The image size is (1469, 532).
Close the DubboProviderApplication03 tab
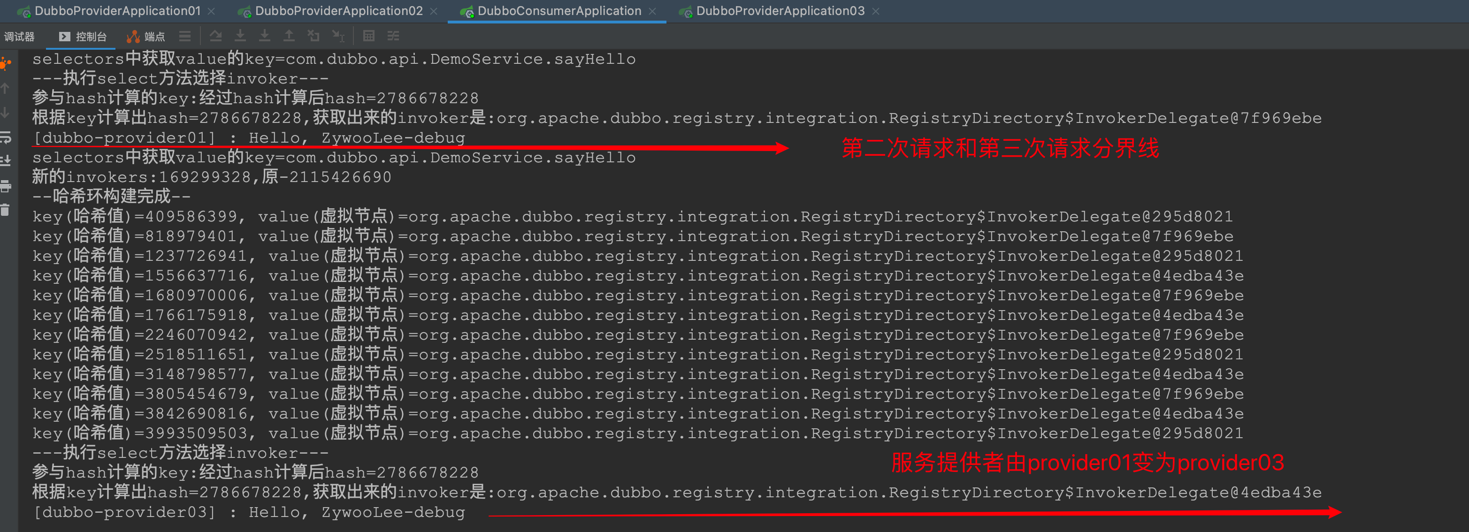pos(876,11)
